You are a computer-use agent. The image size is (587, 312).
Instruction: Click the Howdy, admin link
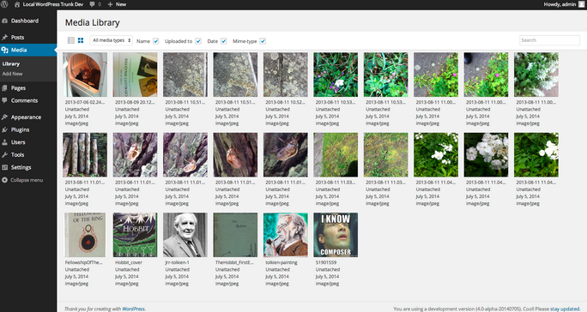coord(560,4)
